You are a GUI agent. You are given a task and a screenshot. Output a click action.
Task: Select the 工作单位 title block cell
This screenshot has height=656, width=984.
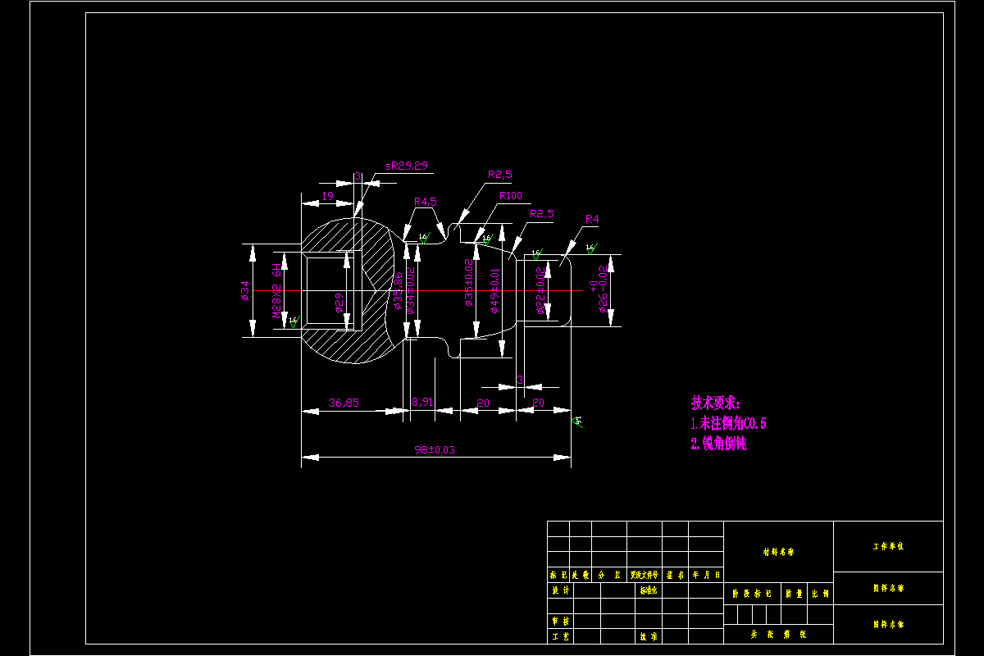click(x=888, y=546)
